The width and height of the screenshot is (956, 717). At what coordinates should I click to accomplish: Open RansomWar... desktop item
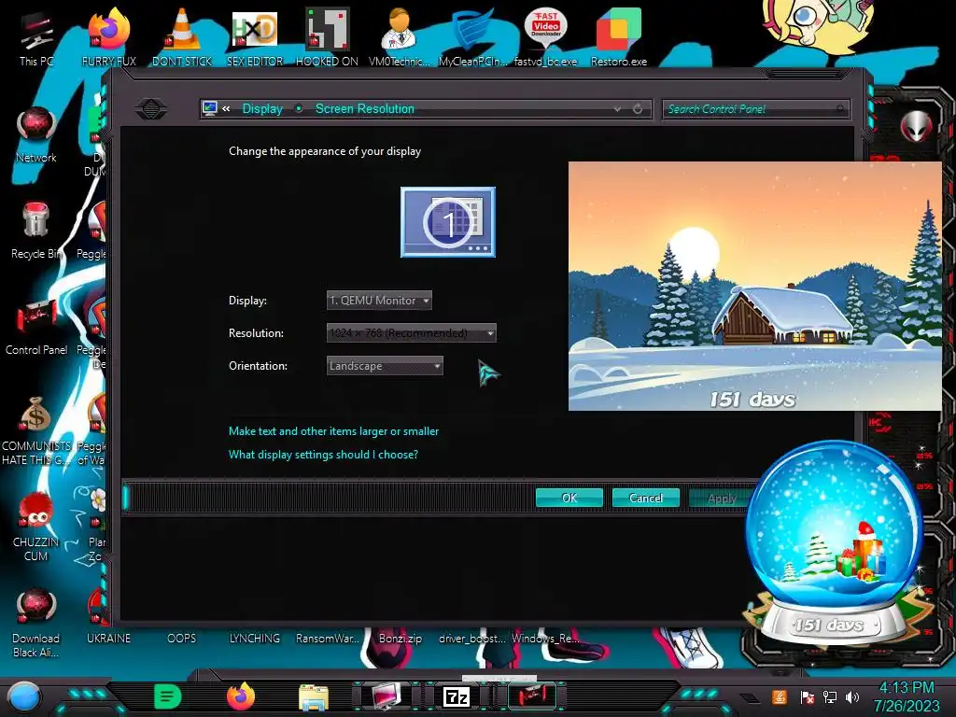coord(328,638)
